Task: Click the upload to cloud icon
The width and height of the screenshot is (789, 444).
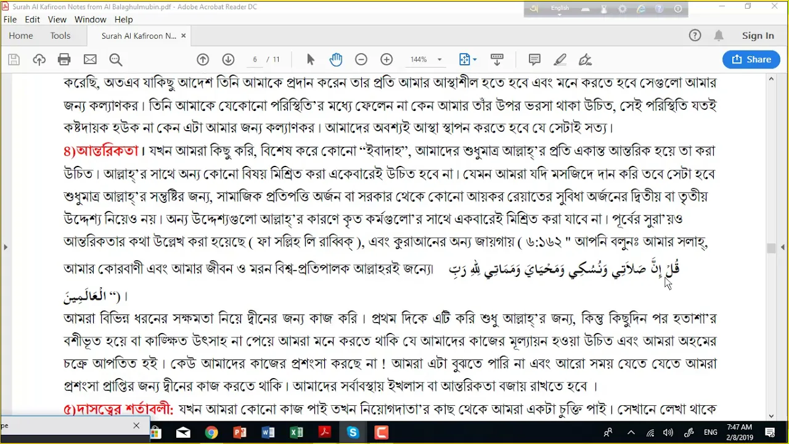Action: pos(39,60)
